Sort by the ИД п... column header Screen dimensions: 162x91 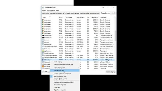coord(61,17)
